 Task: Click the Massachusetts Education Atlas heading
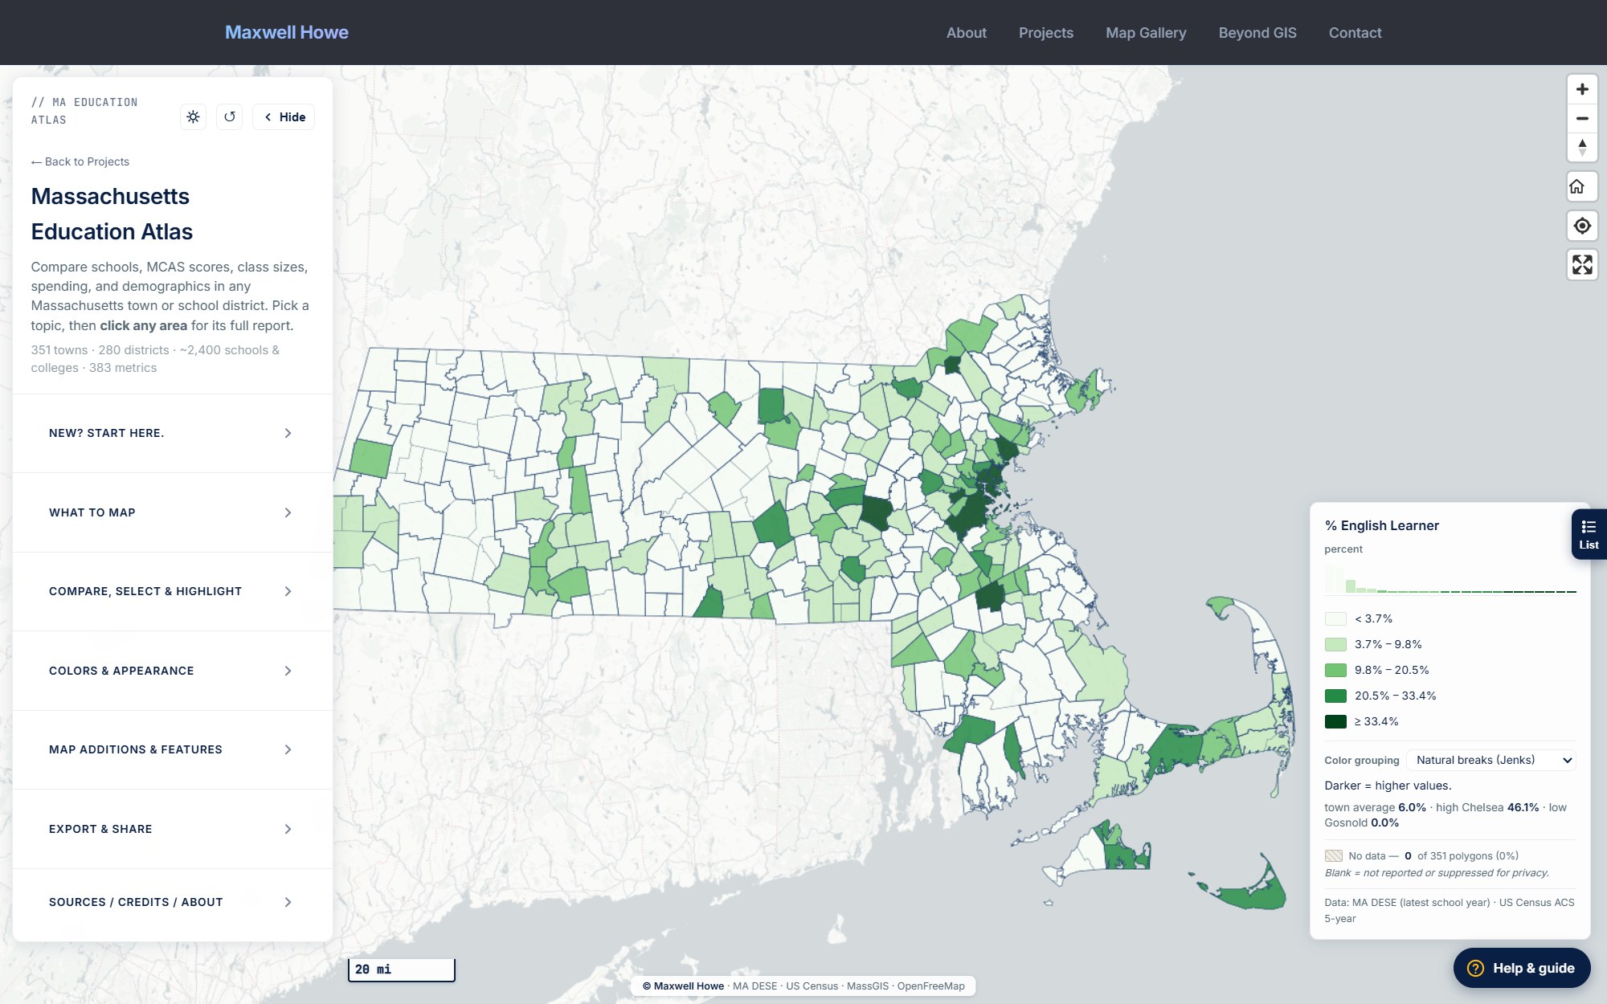pyautogui.click(x=112, y=214)
